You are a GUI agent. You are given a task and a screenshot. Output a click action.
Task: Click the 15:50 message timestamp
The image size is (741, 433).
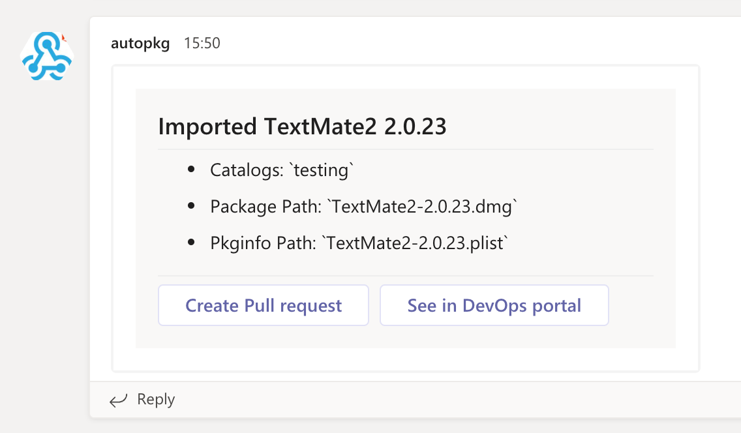[202, 43]
